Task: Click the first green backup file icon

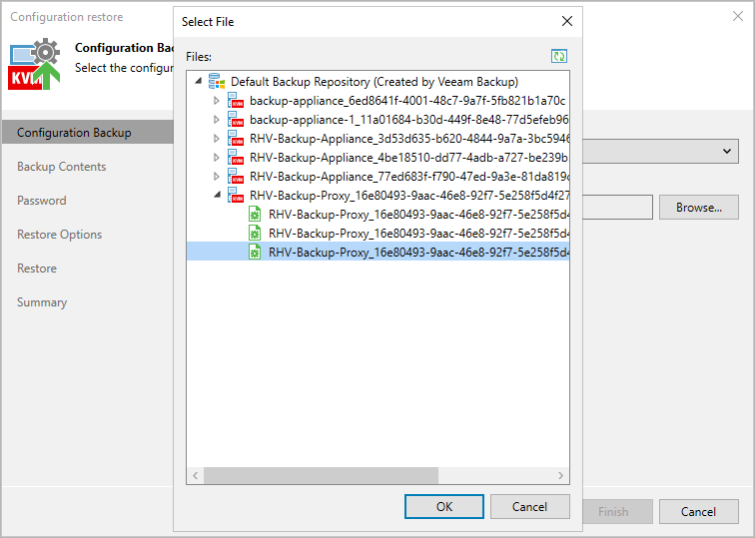Action: pos(255,215)
